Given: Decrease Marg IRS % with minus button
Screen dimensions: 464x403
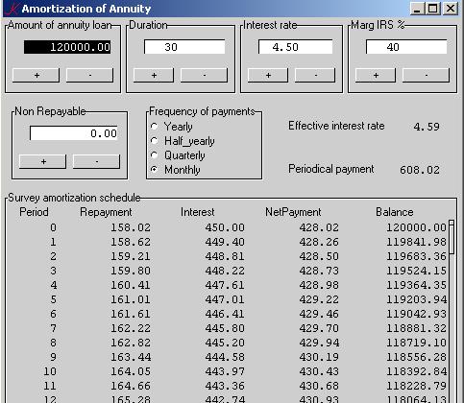Looking at the screenshot, I should pyautogui.click(x=426, y=75).
